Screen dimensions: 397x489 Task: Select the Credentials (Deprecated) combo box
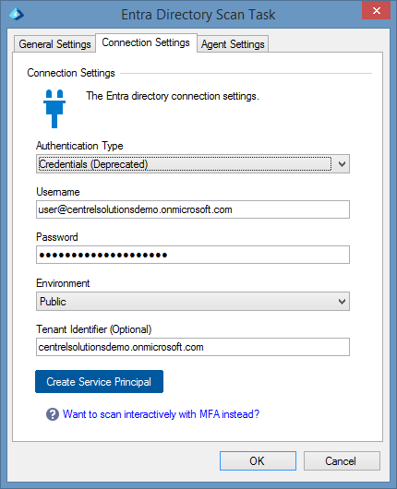pos(193,163)
